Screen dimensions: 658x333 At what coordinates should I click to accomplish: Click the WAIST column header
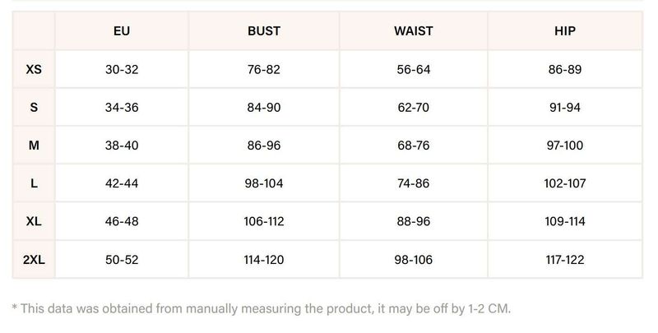[x=413, y=31]
